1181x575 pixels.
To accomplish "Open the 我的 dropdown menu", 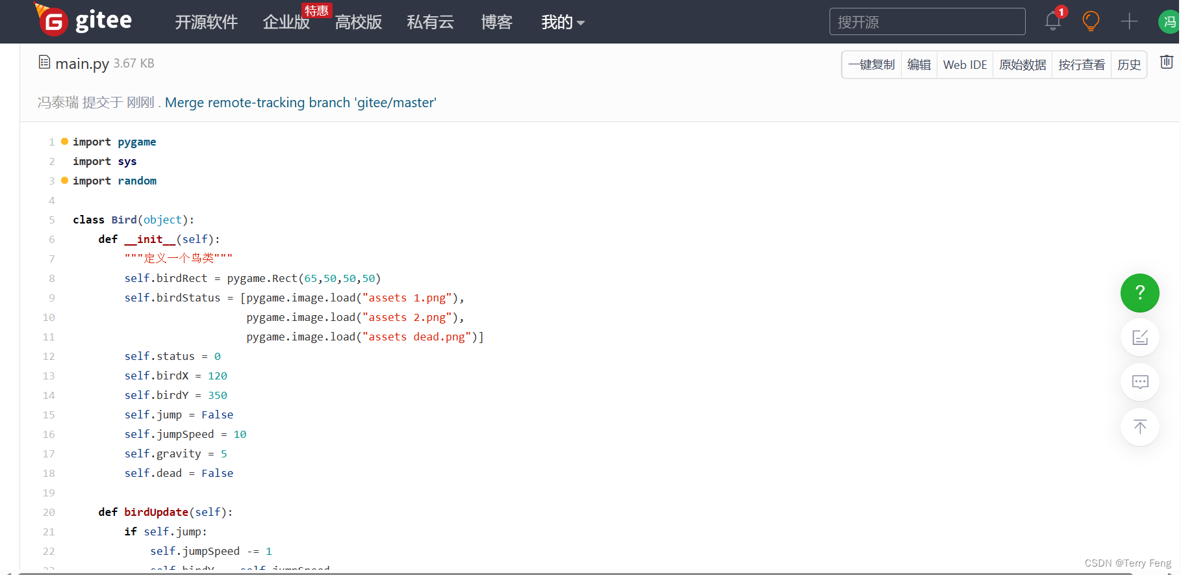I will click(x=563, y=22).
